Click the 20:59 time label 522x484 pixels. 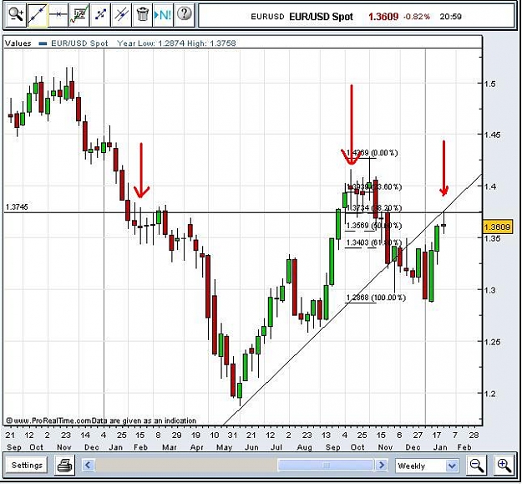[450, 17]
